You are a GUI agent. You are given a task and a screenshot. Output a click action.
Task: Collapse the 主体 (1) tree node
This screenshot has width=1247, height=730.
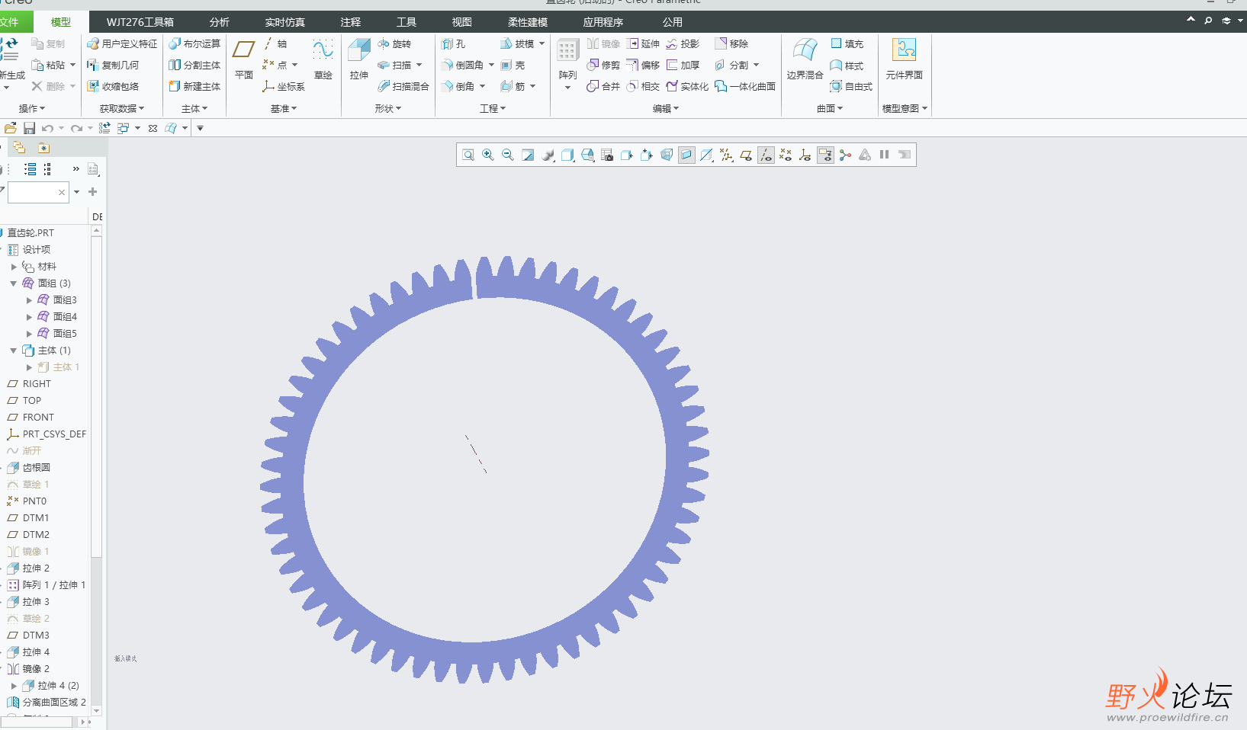coord(14,351)
